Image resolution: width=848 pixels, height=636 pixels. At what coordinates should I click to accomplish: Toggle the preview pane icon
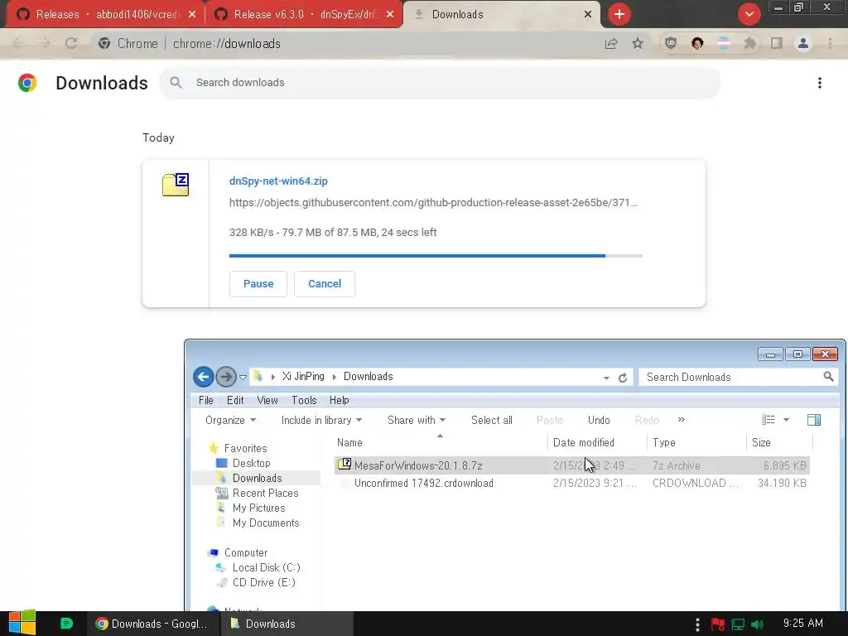tap(814, 420)
